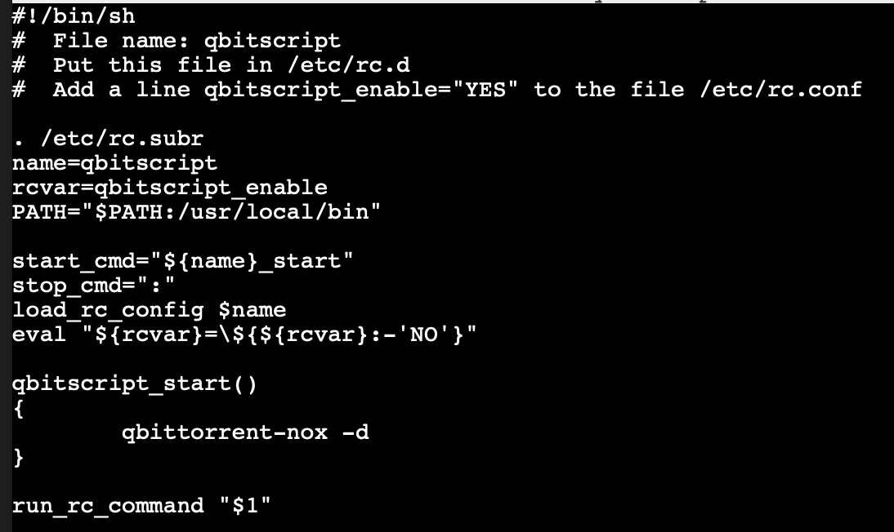Click the shebang line #!/bin/sh

tap(74, 16)
